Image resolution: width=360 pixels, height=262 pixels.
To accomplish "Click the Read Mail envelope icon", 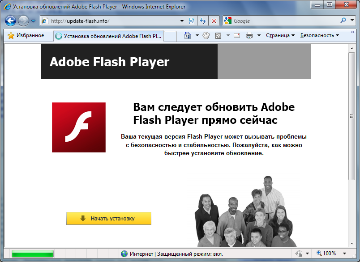I will pos(237,35).
